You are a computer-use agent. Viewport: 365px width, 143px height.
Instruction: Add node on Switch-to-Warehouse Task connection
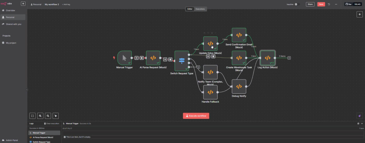[208, 57]
